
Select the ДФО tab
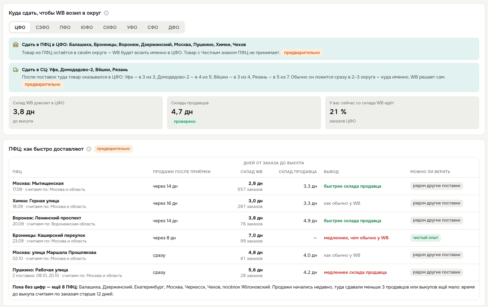coord(174,27)
